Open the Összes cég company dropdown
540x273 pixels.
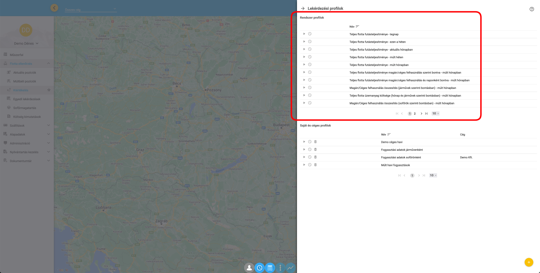[91, 10]
